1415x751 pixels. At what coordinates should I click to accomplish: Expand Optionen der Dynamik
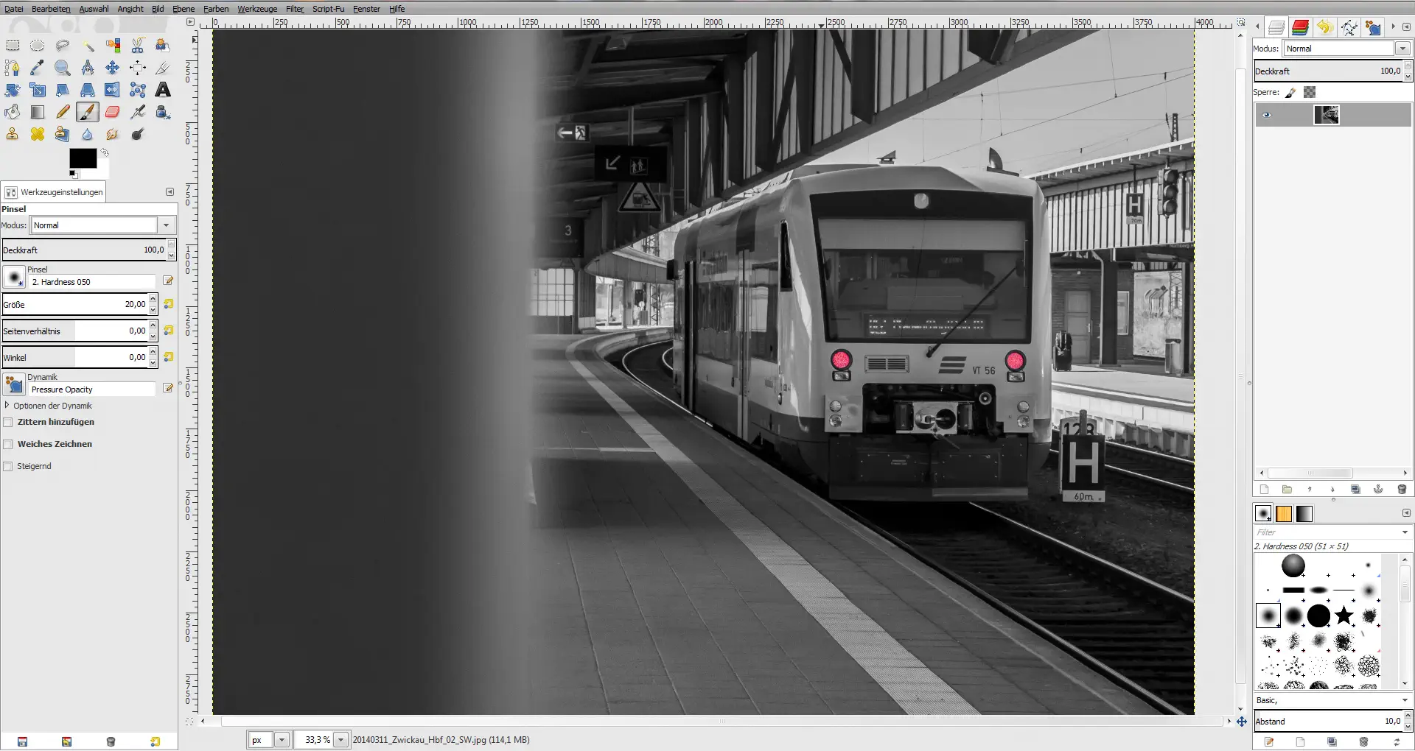tap(8, 406)
